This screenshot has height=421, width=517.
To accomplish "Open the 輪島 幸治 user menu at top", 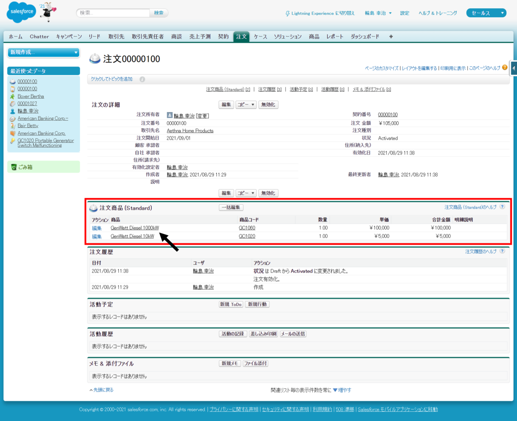I will click(378, 13).
